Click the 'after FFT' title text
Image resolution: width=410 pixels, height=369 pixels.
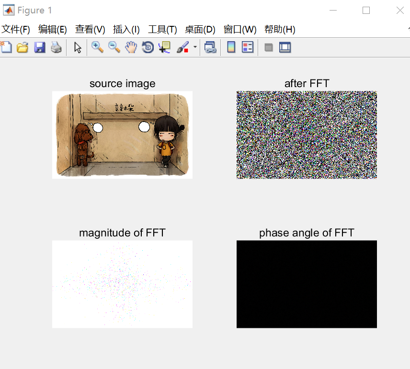pos(307,83)
